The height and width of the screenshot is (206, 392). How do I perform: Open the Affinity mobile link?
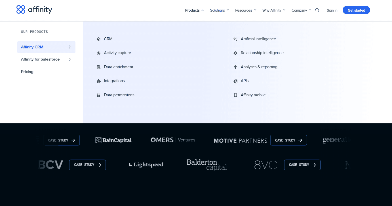[x=253, y=95]
